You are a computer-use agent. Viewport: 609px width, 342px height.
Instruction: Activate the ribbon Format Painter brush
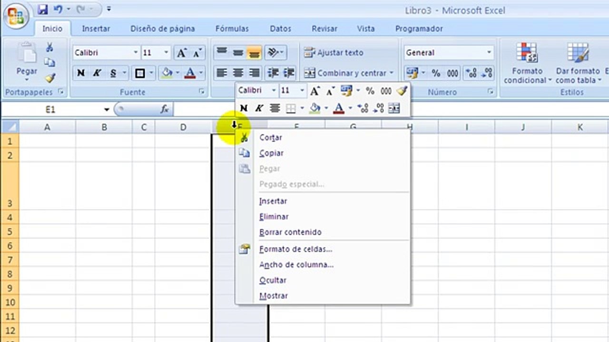(x=49, y=77)
